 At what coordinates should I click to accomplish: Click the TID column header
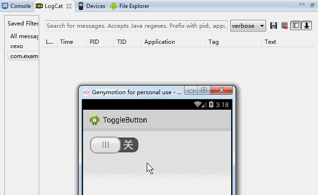click(x=122, y=42)
